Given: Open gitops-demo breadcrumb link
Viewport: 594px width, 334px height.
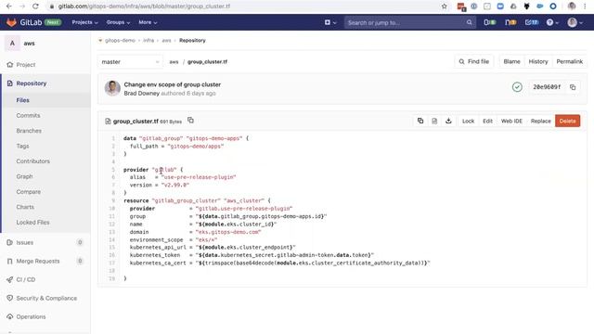Looking at the screenshot, I should pos(120,40).
